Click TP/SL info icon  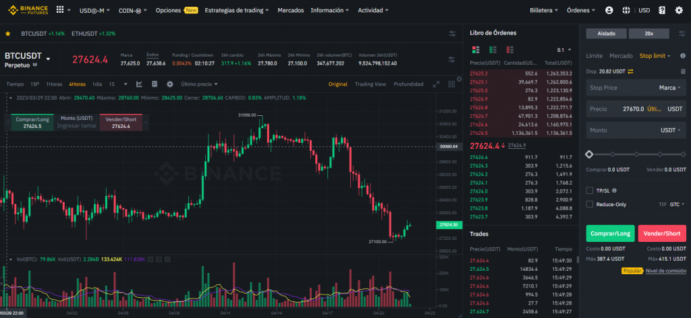pyautogui.click(x=614, y=191)
